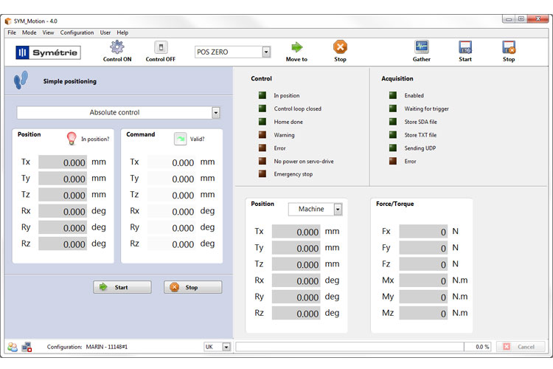
Task: Click the acquisition Stop icon
Action: pos(509,47)
